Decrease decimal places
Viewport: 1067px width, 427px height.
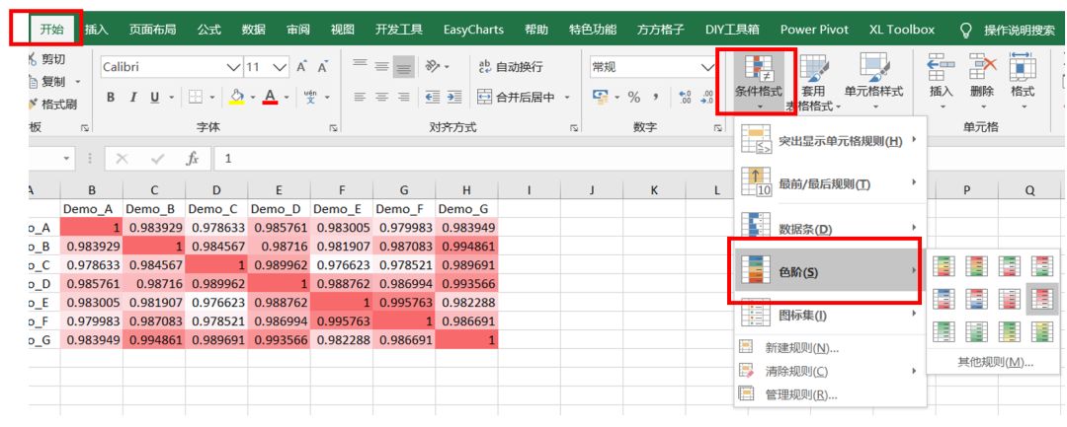coord(707,98)
